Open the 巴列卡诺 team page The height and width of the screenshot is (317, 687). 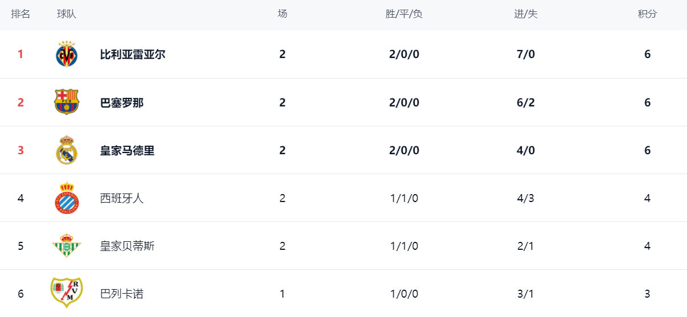[122, 294]
